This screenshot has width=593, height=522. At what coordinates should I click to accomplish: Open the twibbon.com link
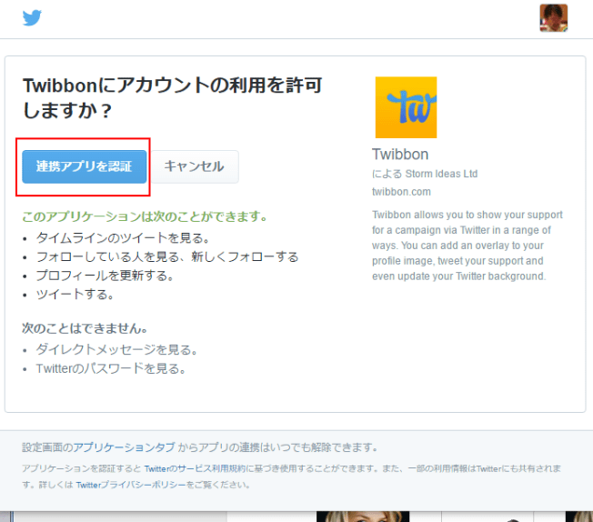401,192
